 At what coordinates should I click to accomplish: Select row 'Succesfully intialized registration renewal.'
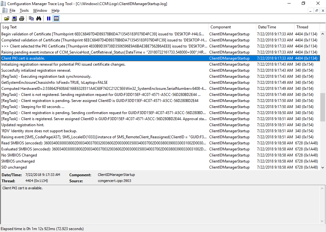pos(160,70)
